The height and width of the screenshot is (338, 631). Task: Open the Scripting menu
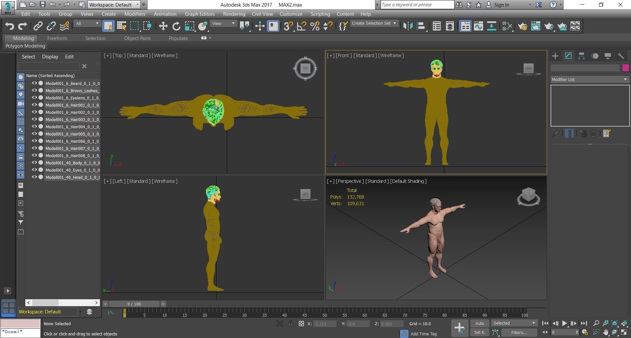tap(320, 14)
